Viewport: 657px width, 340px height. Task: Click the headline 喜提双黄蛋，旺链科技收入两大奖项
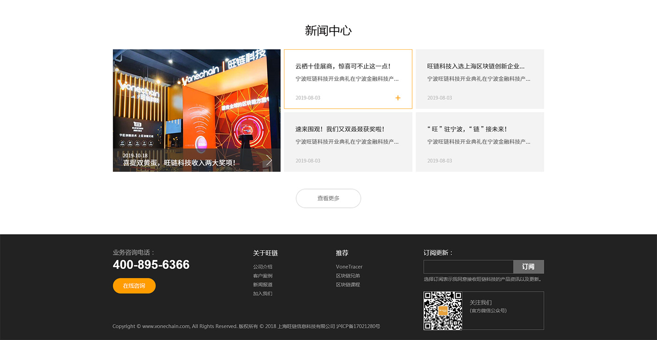click(179, 163)
